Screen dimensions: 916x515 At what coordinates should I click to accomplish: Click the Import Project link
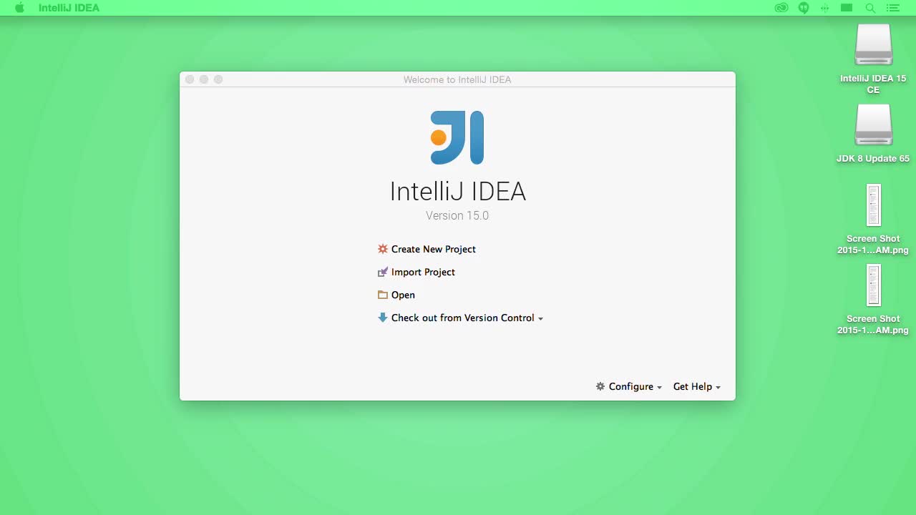pyautogui.click(x=423, y=272)
